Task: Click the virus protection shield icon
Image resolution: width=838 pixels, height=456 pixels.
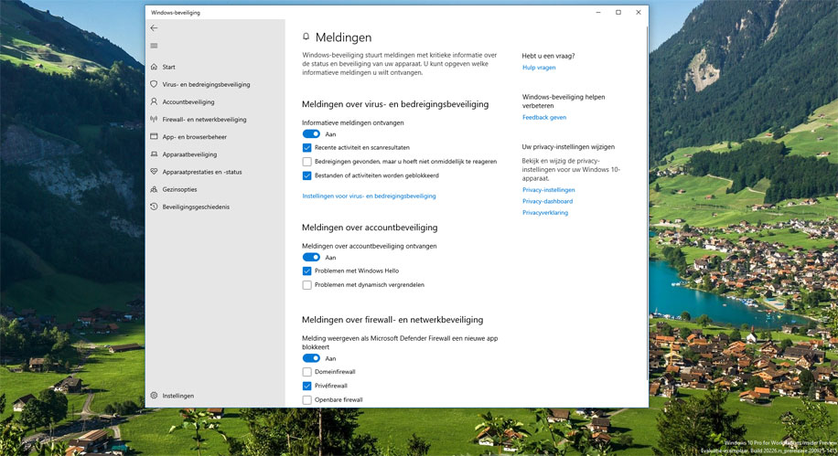Action: [x=154, y=84]
